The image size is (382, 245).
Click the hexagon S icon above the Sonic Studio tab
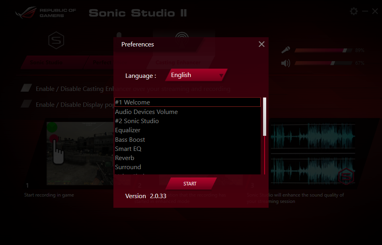click(56, 40)
